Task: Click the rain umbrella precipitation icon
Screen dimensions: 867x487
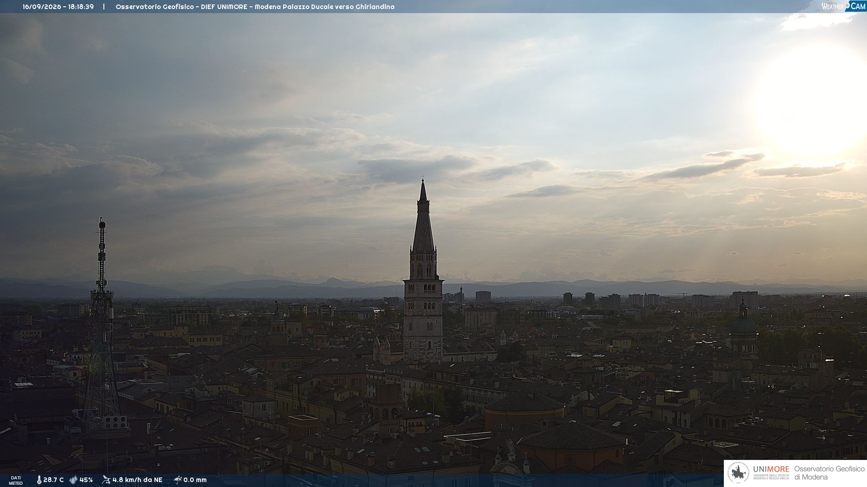Action: pos(177,480)
